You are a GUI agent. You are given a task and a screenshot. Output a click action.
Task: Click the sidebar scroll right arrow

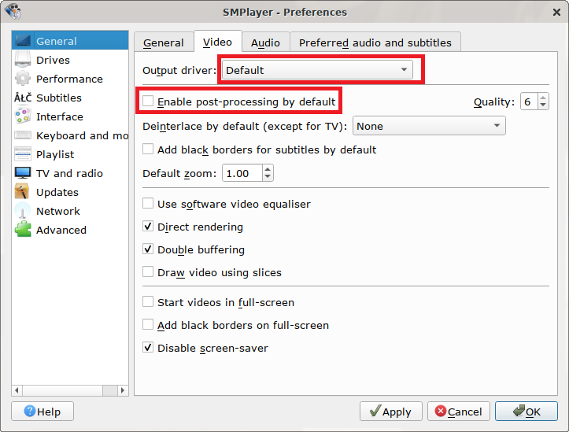pos(123,390)
